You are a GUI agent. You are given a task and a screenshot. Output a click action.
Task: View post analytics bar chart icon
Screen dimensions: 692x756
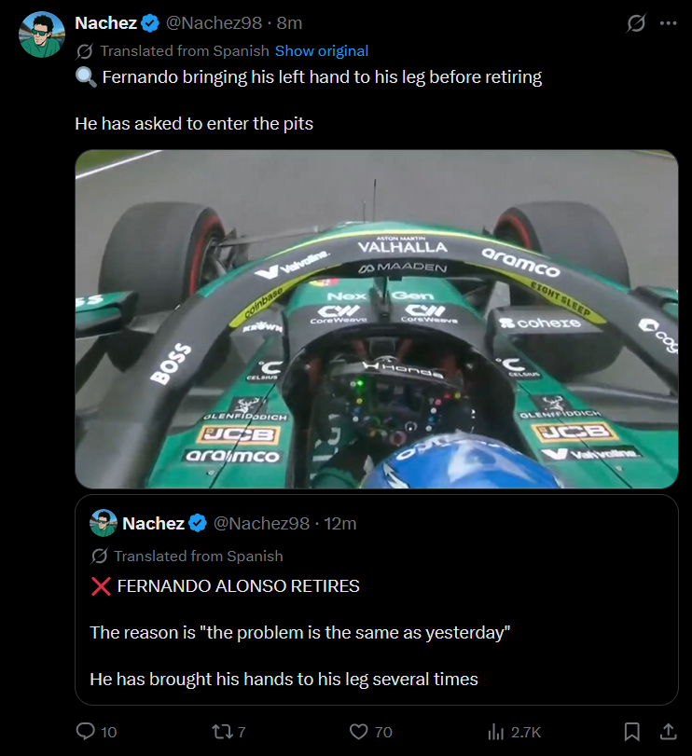(495, 732)
